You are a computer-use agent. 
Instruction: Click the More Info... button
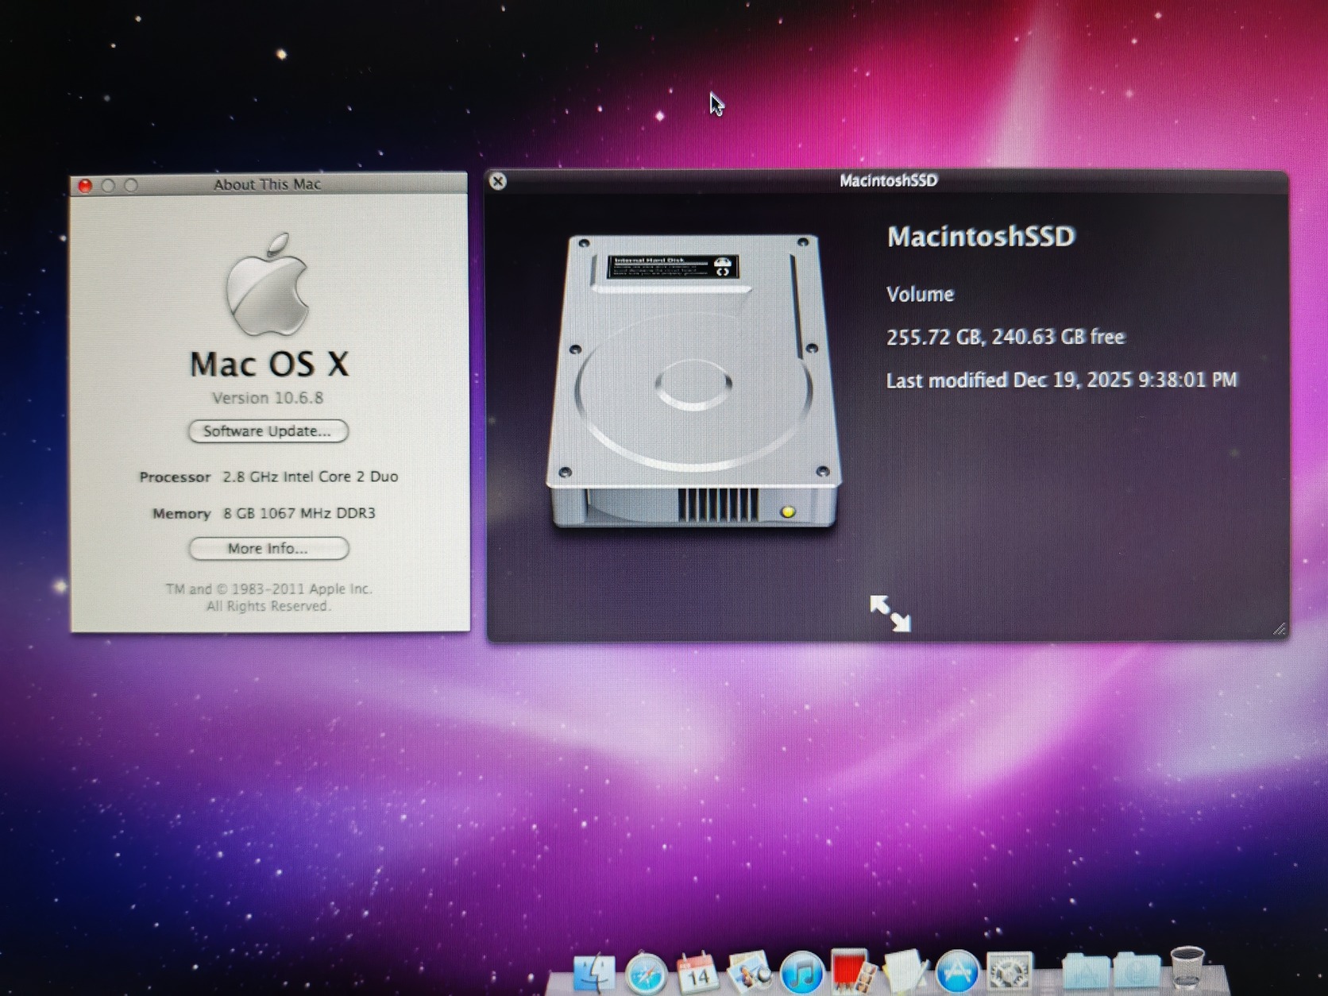click(x=268, y=549)
